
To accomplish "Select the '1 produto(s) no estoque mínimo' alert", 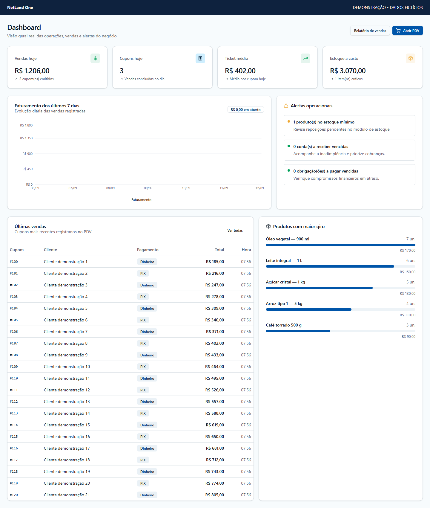I will [349, 126].
